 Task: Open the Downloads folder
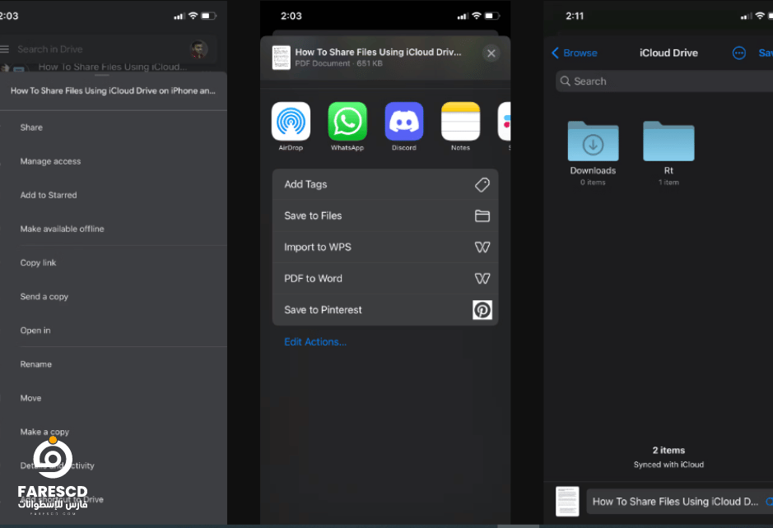pyautogui.click(x=593, y=153)
